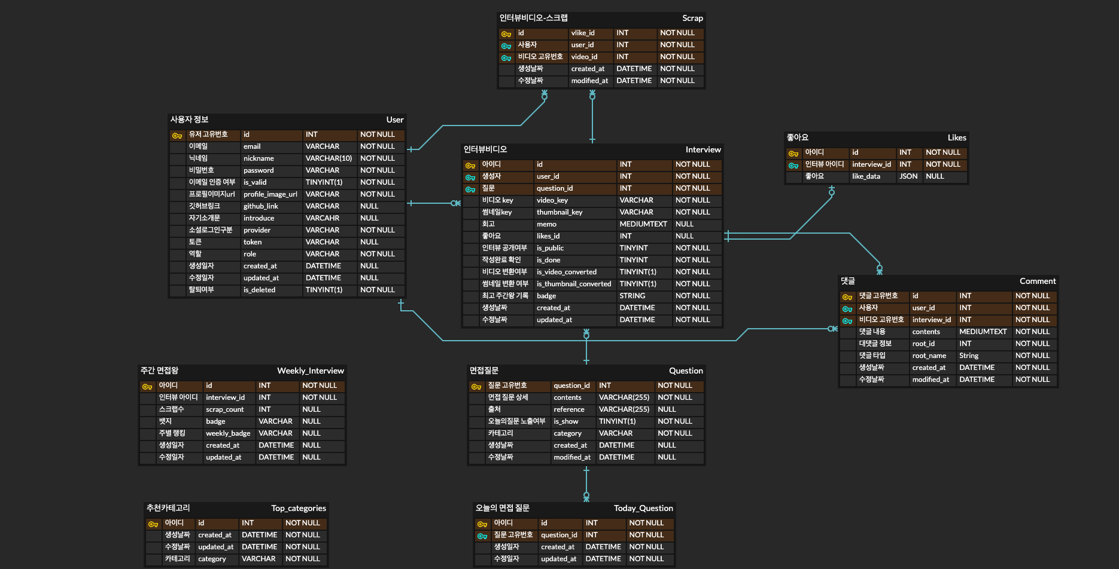Click the primary key icon of Weekly_Interview id row
This screenshot has width=1119, height=569.
147,387
